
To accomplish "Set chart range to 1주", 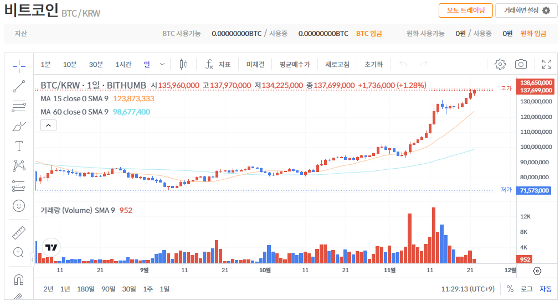I will coord(148,289).
